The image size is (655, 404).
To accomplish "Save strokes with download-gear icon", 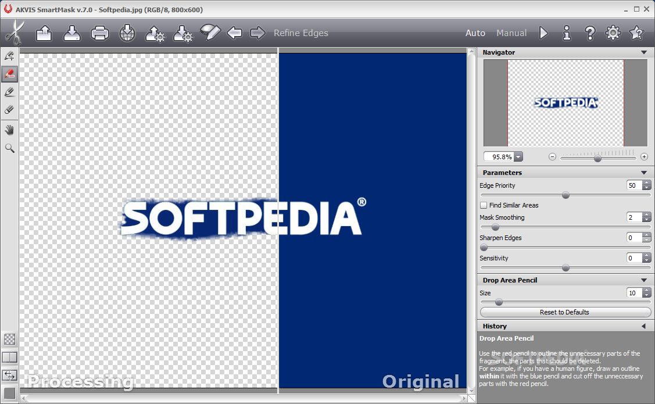I will pyautogui.click(x=183, y=33).
